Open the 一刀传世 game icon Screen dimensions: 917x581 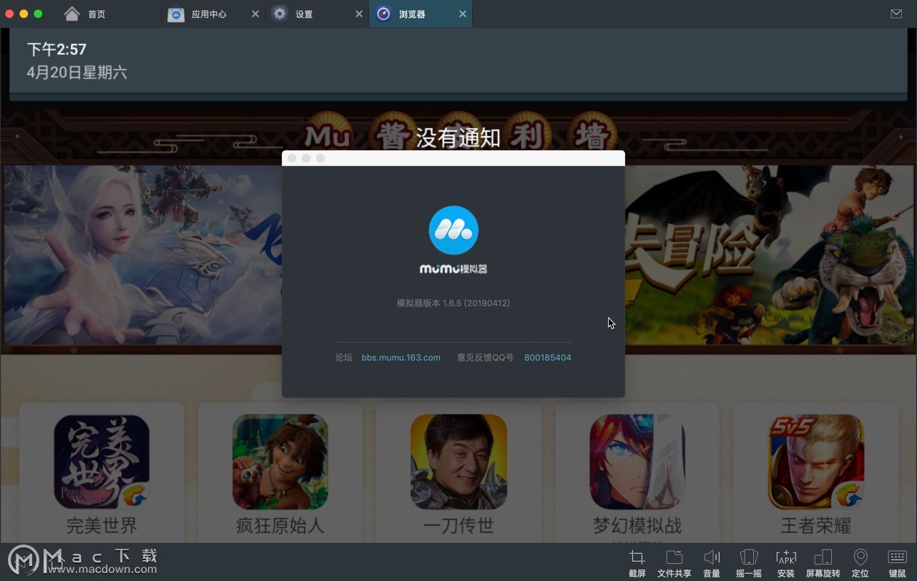pos(458,462)
